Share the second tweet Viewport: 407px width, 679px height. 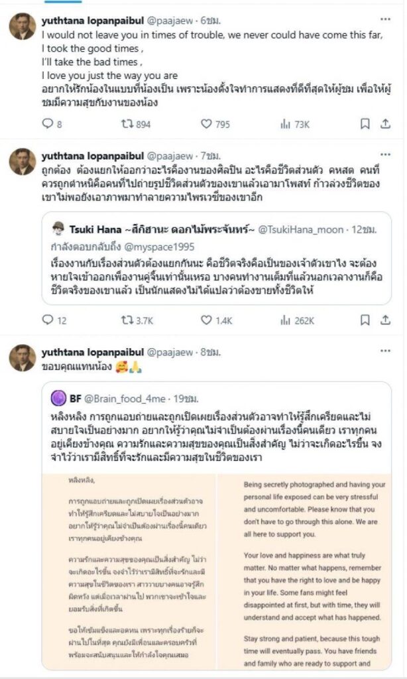[x=385, y=320]
